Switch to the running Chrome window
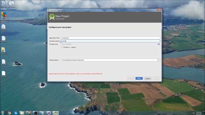The image size is (205, 115). 29,113
